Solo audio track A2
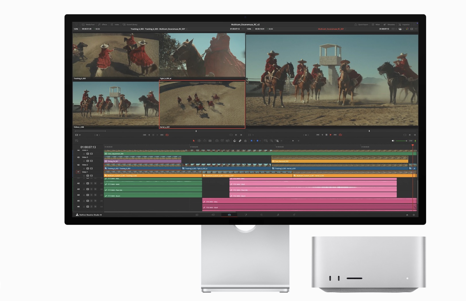 click(x=92, y=183)
